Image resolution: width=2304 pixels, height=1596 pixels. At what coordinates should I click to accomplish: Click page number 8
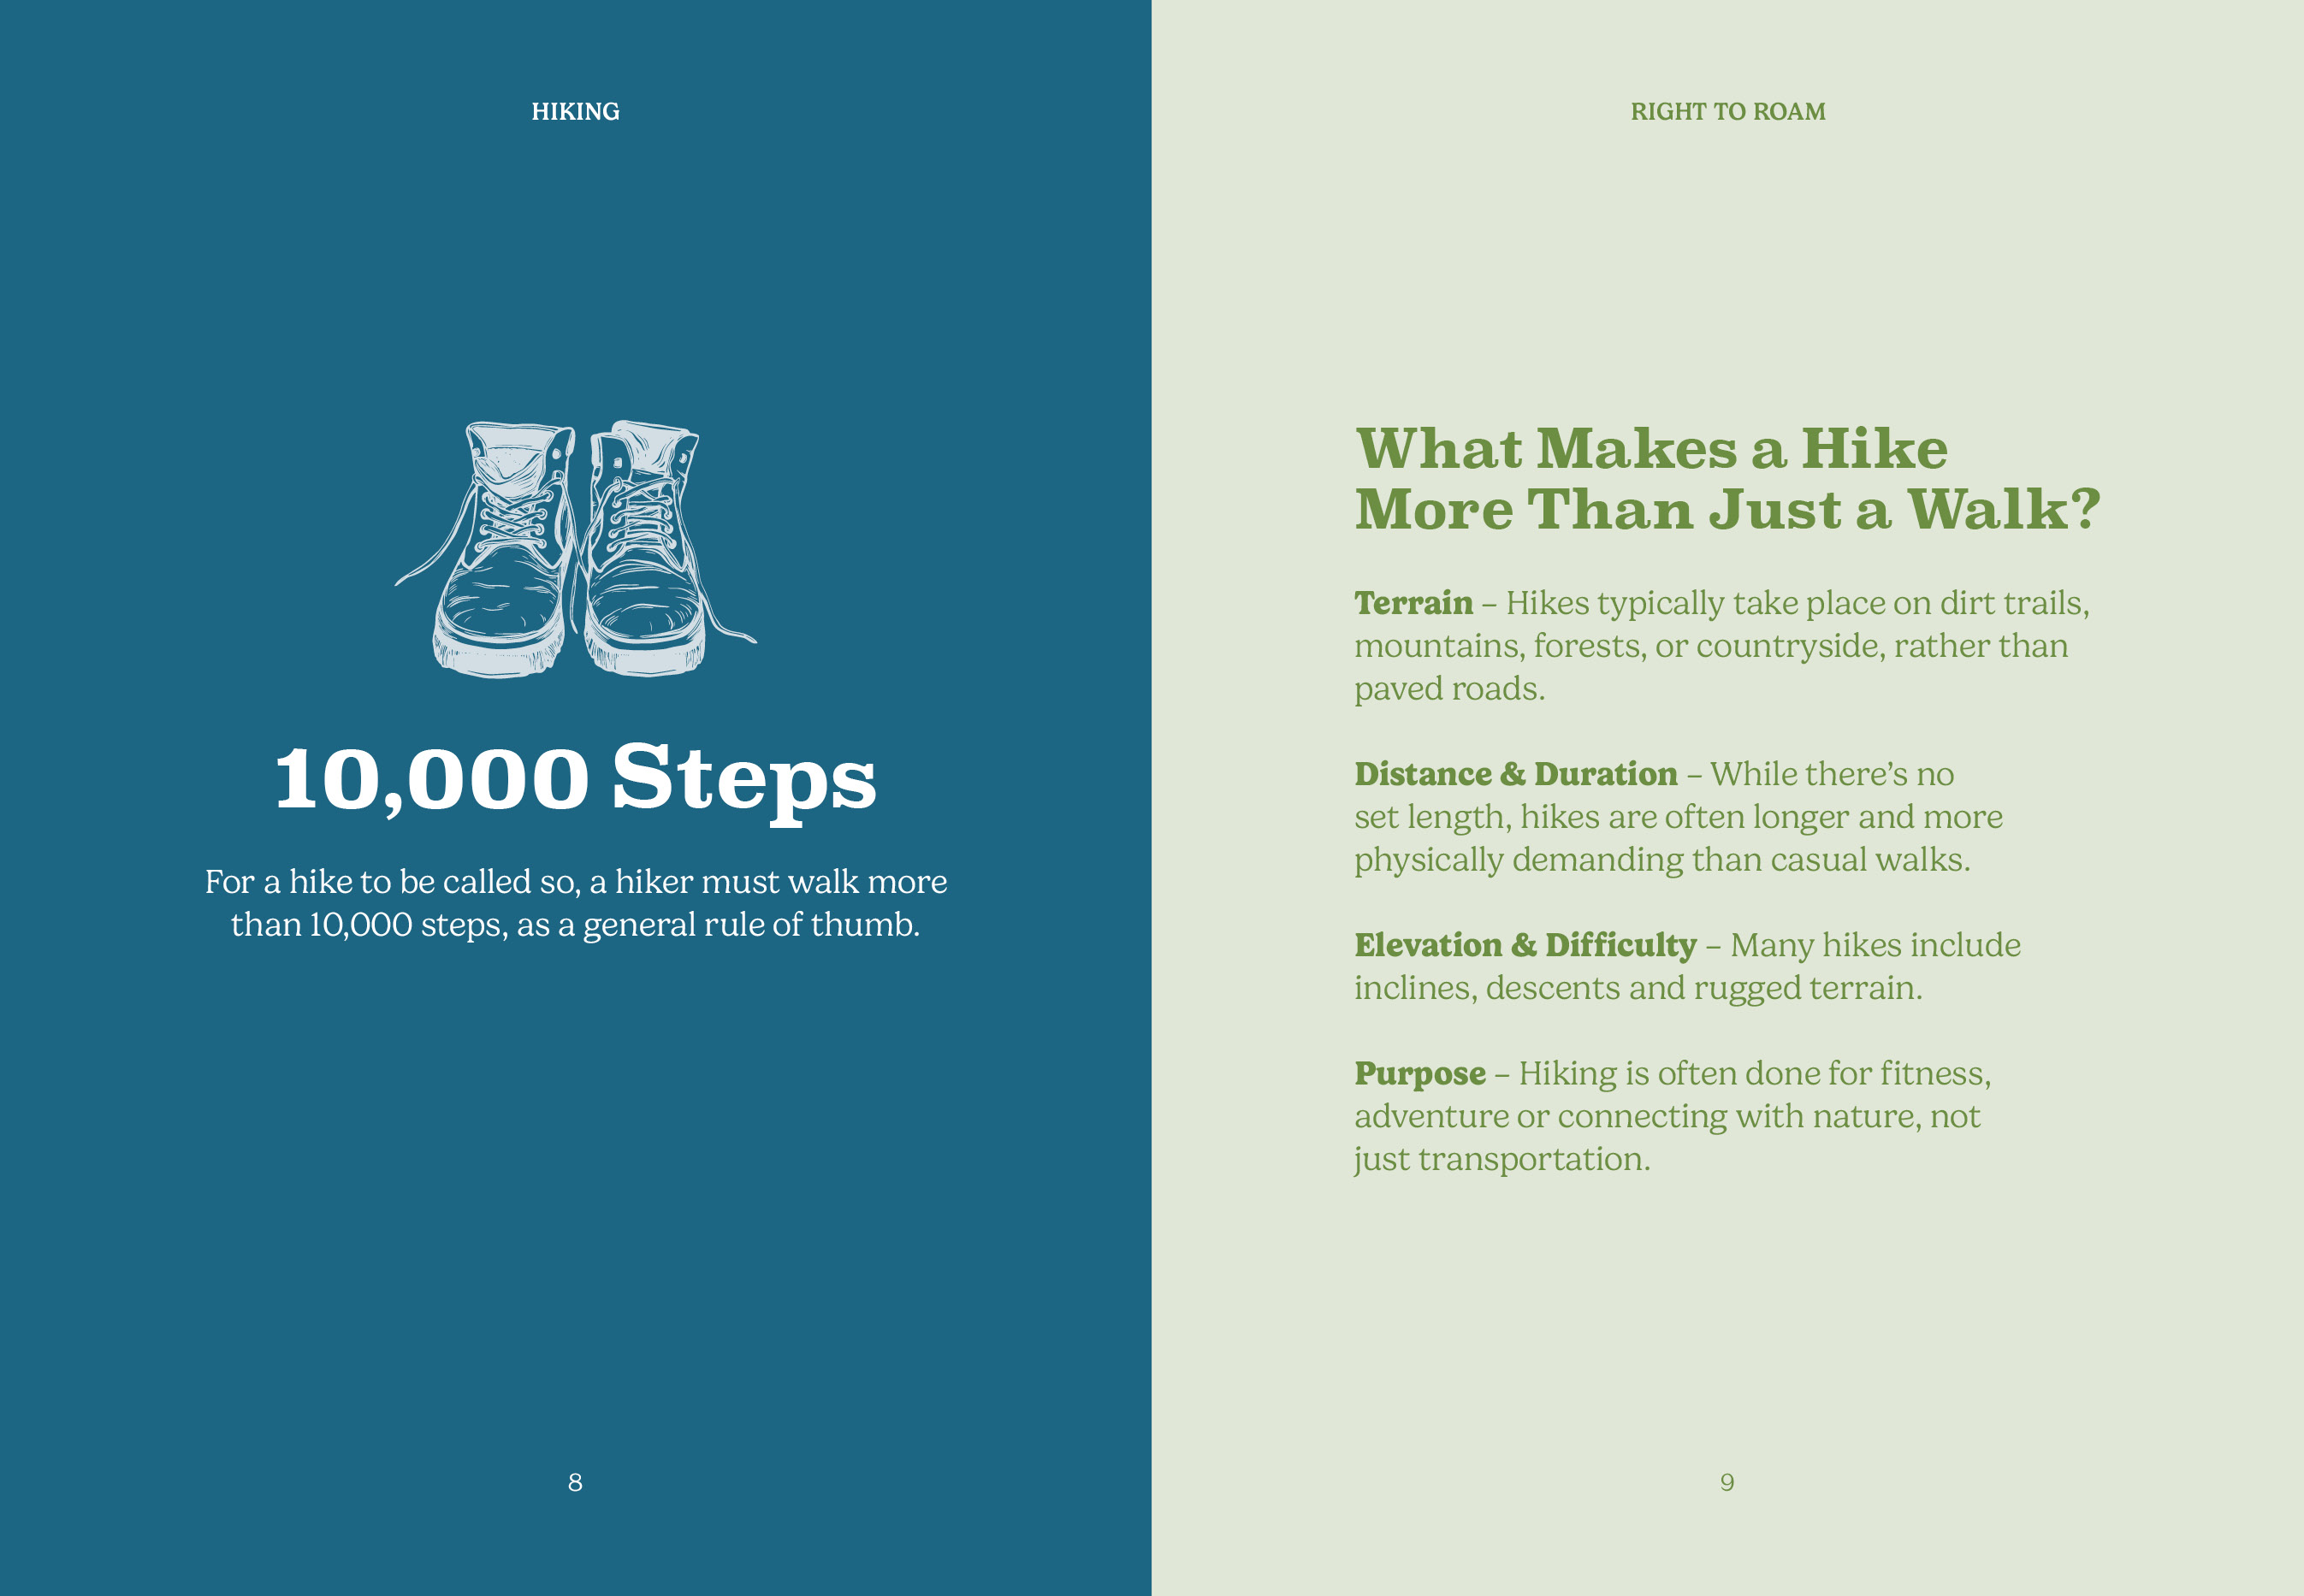coord(575,1482)
